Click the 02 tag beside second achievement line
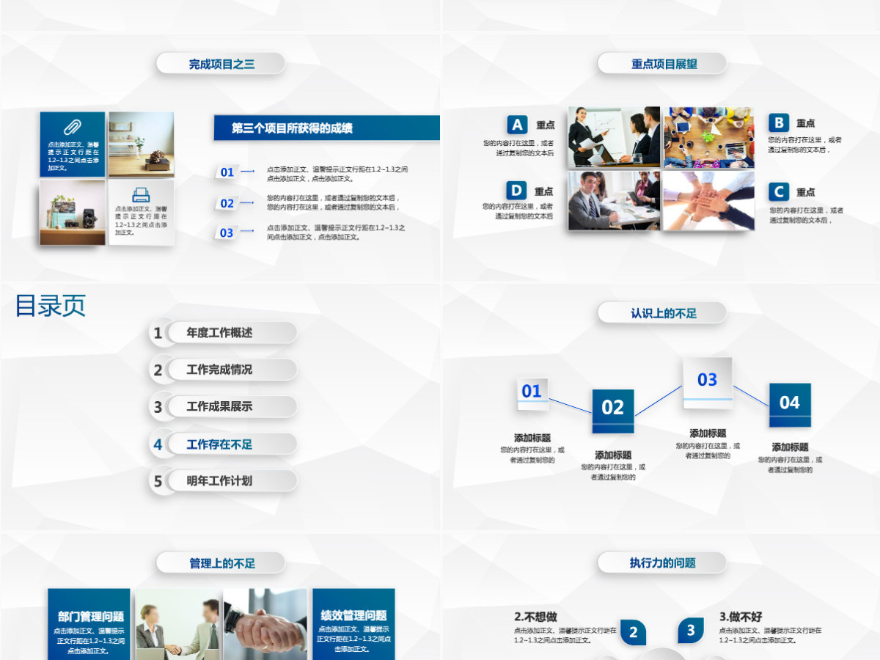This screenshot has height=660, width=880. pos(228,203)
